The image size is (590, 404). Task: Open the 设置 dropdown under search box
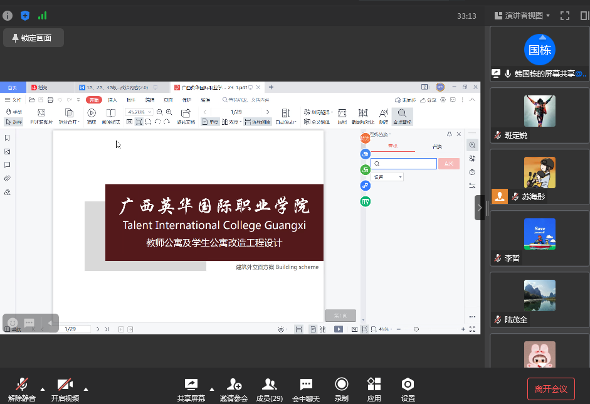click(387, 176)
